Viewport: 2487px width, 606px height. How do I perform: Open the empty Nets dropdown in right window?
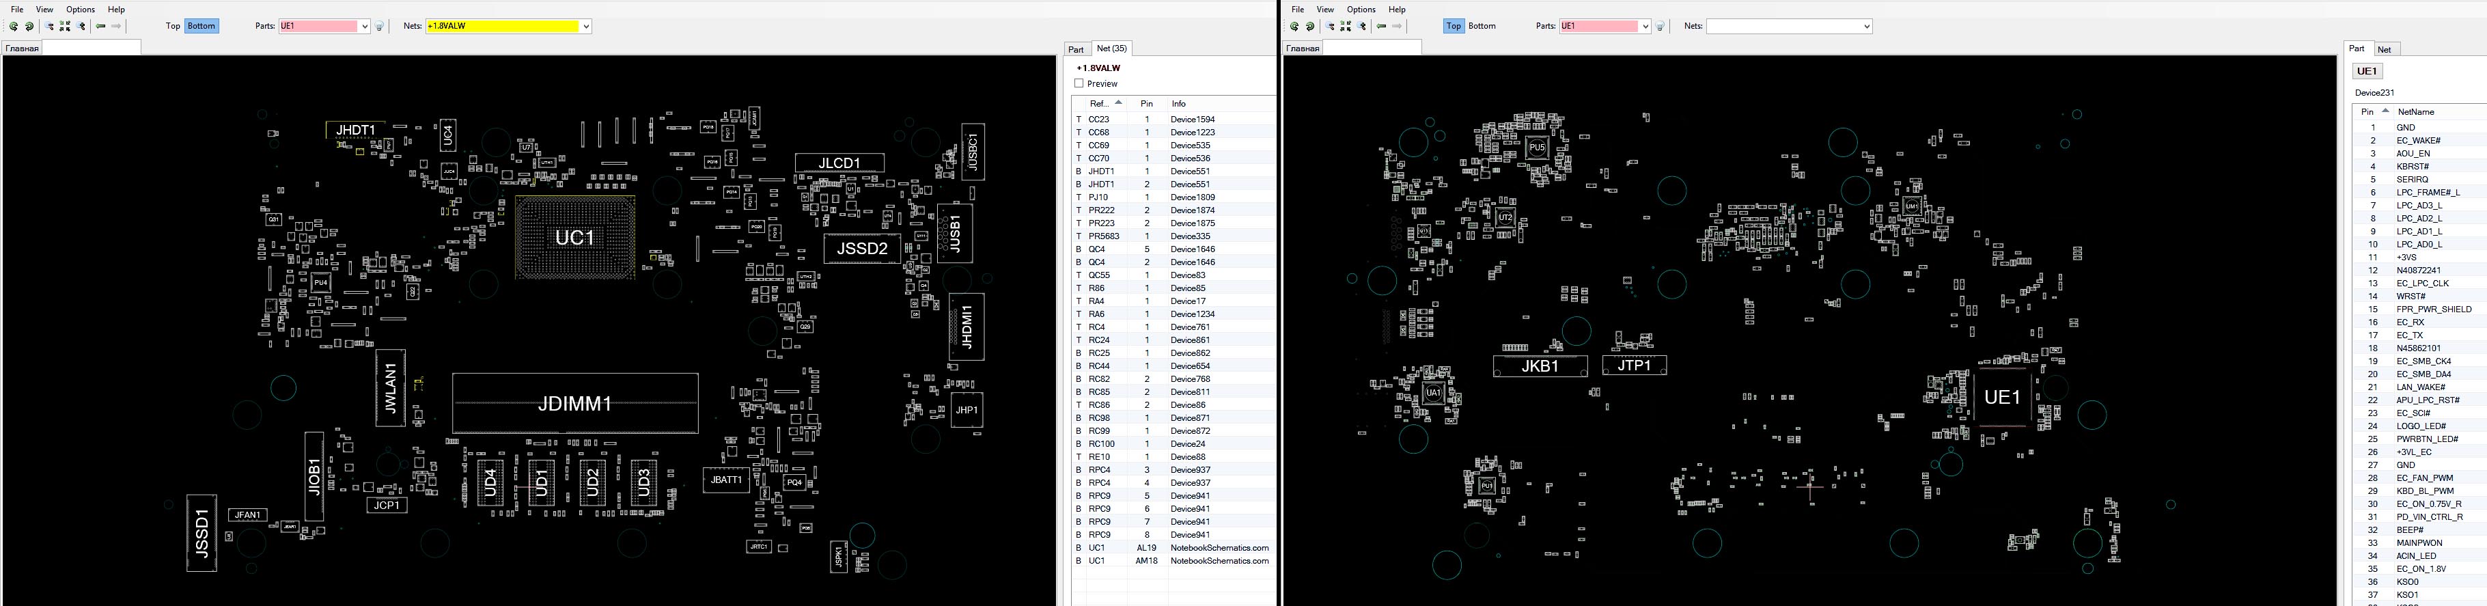point(1866,27)
